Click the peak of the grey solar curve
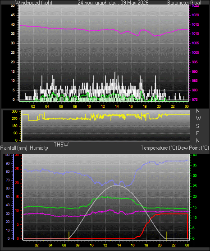The image size is (210, 251). coord(117,185)
